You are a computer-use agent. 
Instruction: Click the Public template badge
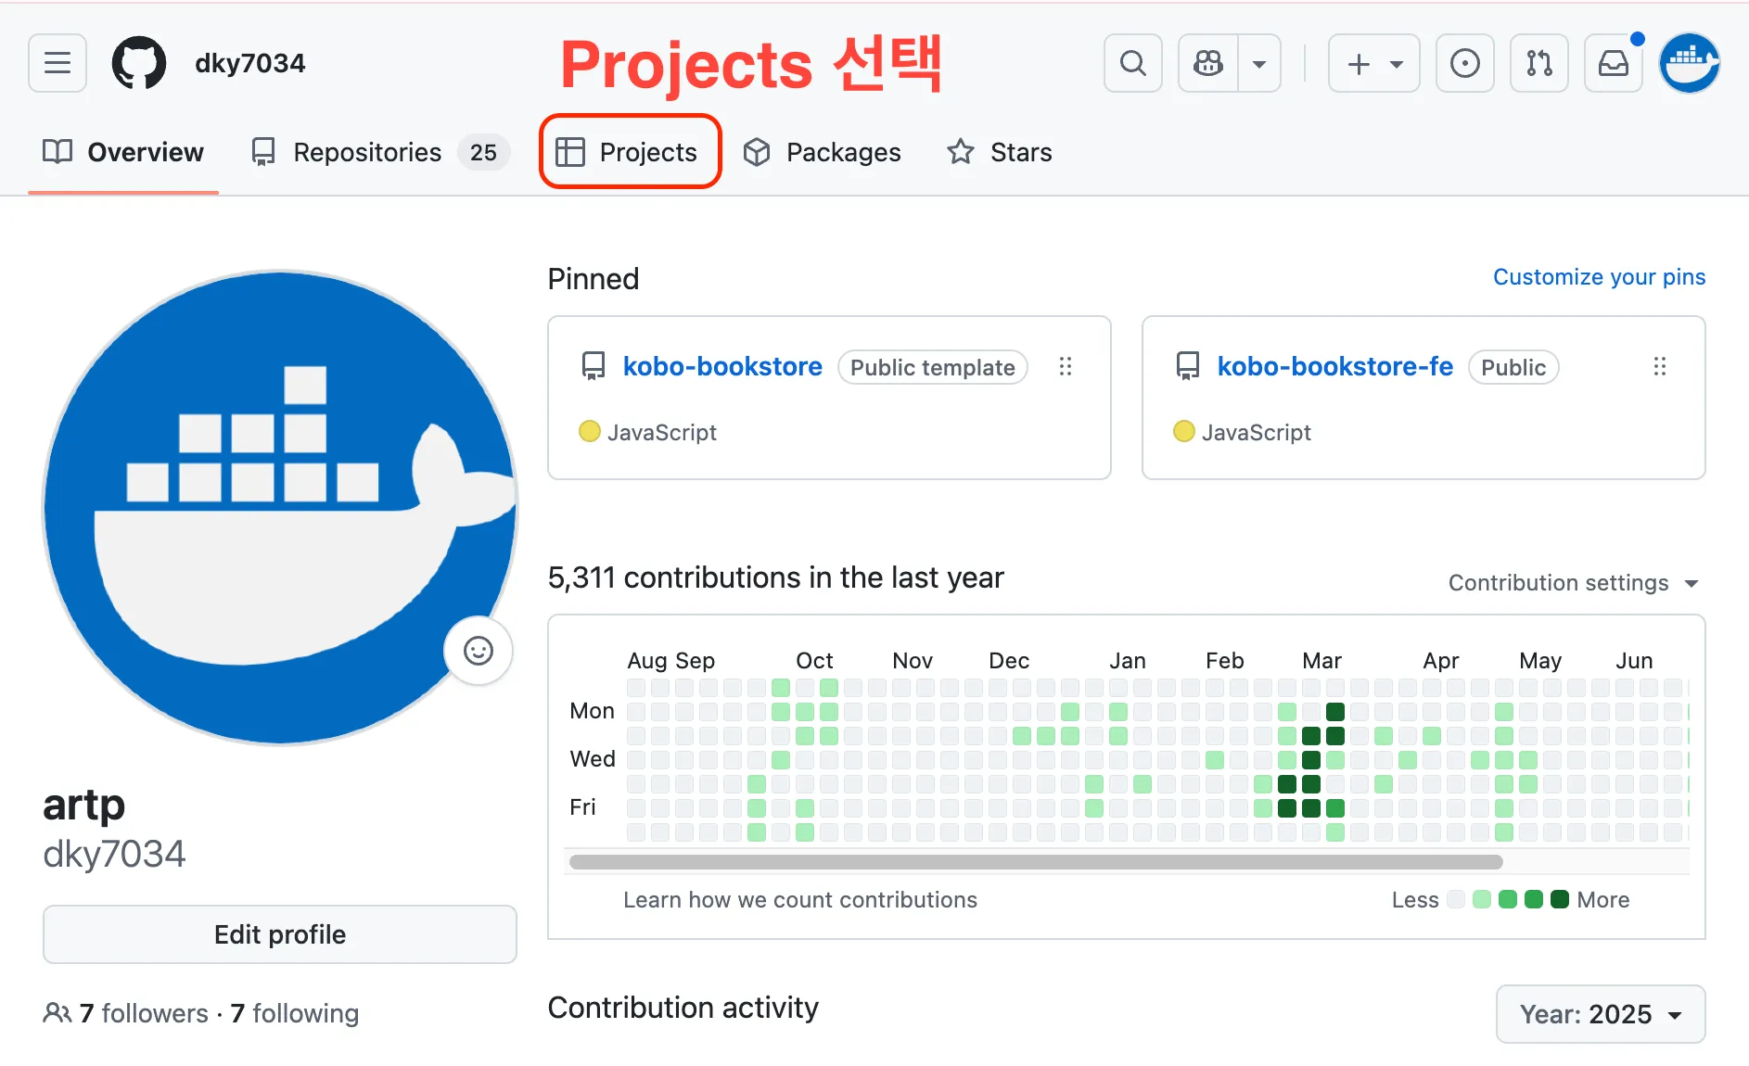[933, 367]
